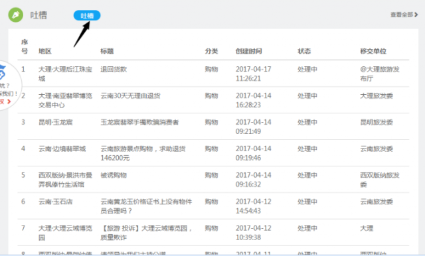This screenshot has width=425, height=256.
Task: Open the complaint 云南旅游景点购物，求助退货146200元
Action: tap(143, 153)
